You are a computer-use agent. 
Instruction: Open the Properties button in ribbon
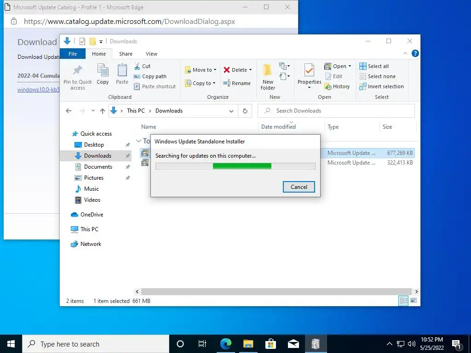[x=309, y=76]
